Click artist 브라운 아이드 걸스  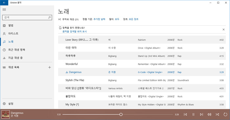[x=118, y=105]
